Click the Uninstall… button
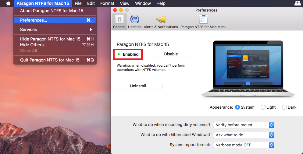 140,86
